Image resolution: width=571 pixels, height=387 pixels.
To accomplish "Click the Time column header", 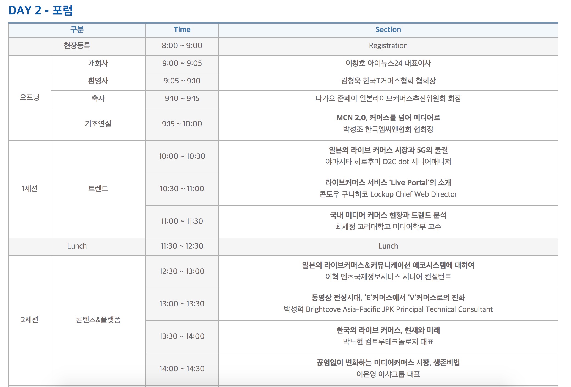I will pyautogui.click(x=182, y=30).
